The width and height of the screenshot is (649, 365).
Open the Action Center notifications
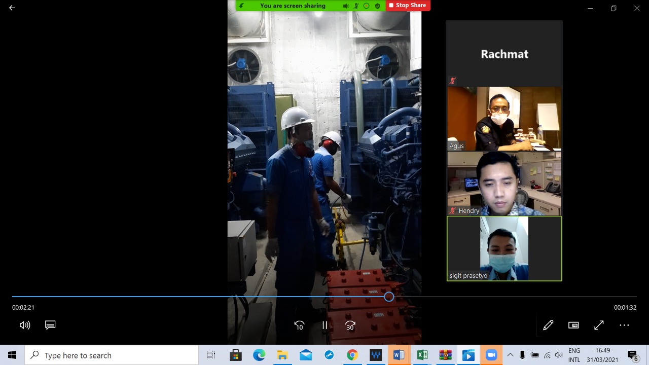pos(633,355)
